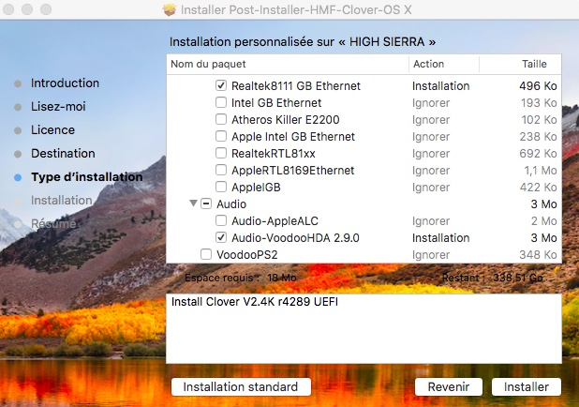
Task: Select the Audio group label
Action: coord(231,204)
